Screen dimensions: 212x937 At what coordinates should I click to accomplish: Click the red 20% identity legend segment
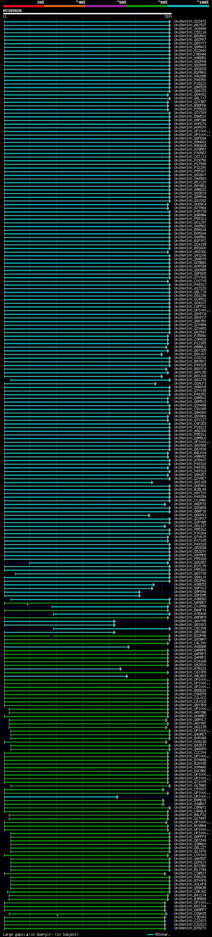(24, 6)
